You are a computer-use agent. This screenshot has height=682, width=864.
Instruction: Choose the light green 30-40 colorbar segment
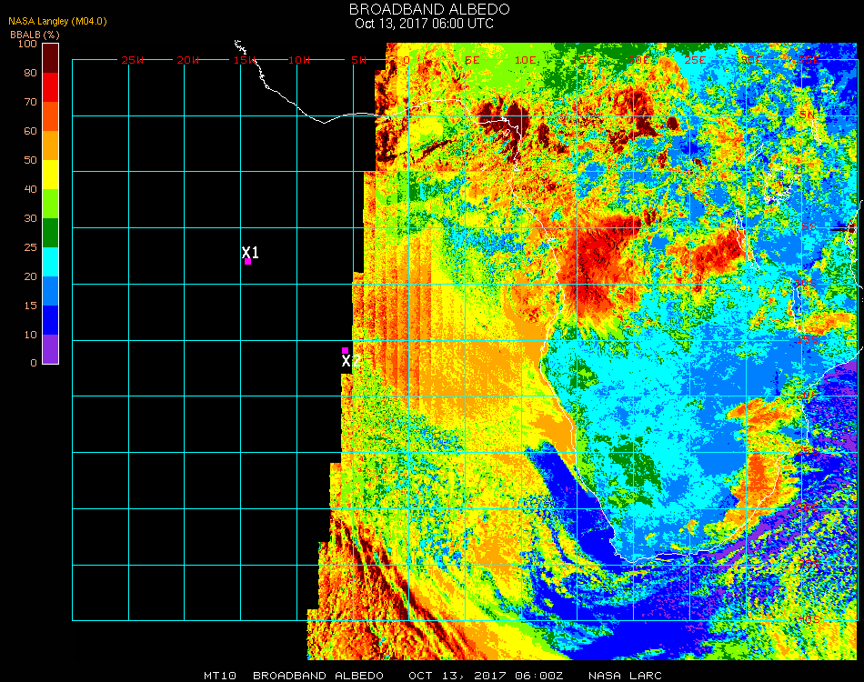point(51,204)
